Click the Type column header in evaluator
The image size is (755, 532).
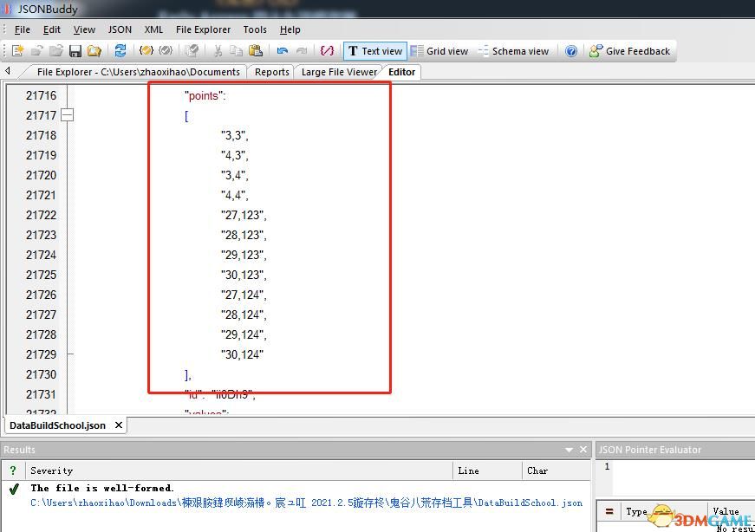[635, 512]
